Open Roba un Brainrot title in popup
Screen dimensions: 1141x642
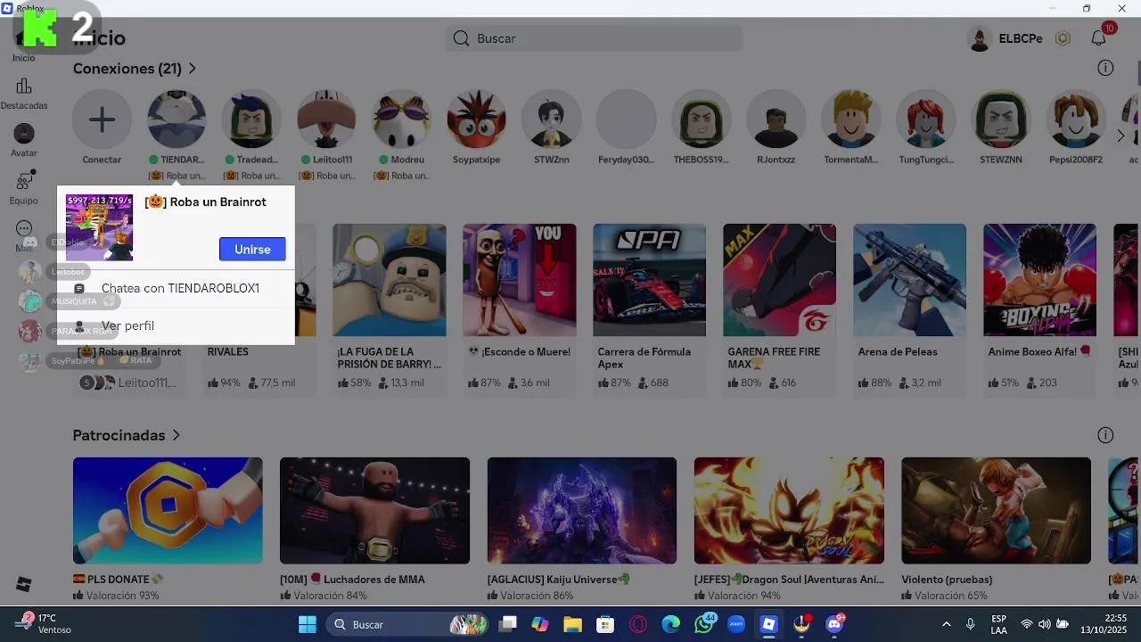(206, 202)
